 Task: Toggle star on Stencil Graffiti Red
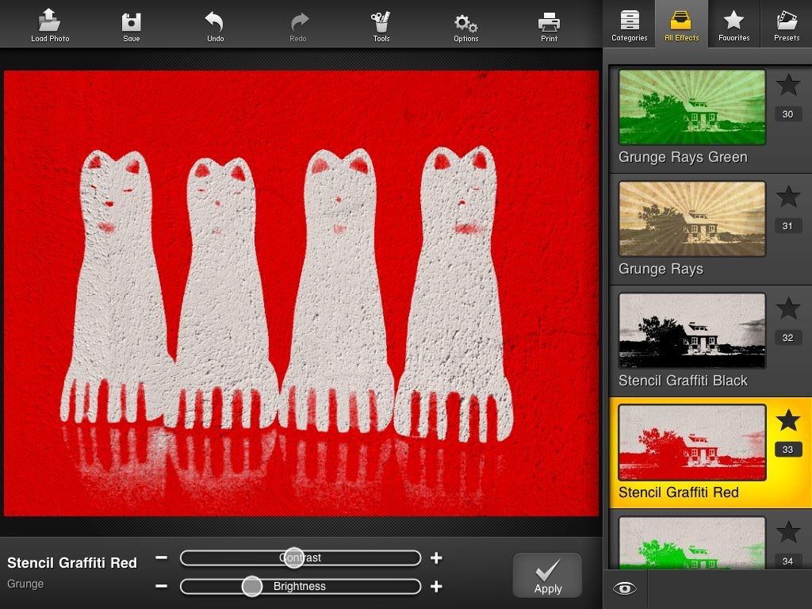(787, 420)
